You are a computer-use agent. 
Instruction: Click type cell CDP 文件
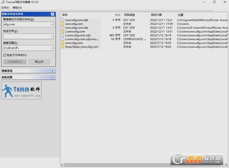pos(129,35)
